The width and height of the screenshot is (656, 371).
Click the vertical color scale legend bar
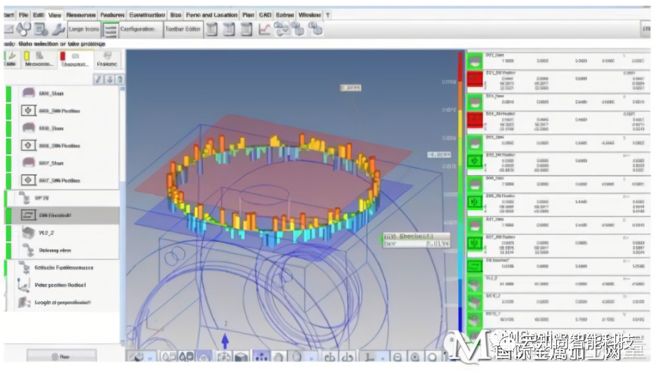coord(460,204)
